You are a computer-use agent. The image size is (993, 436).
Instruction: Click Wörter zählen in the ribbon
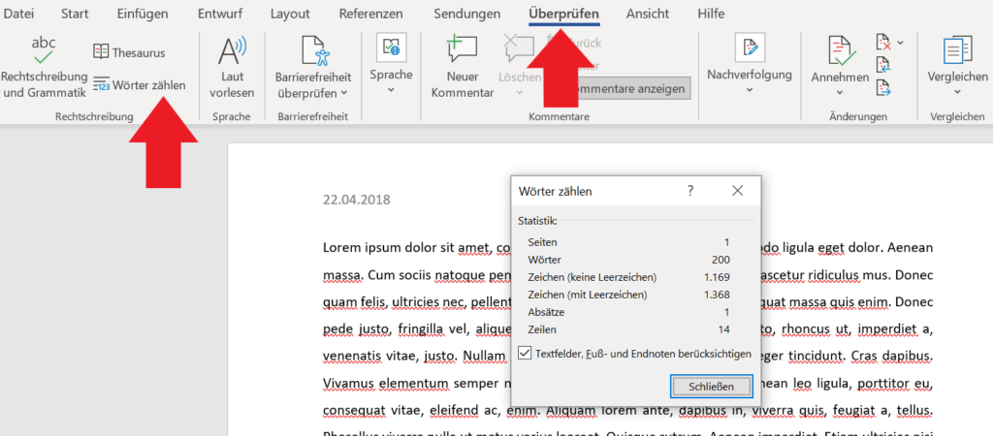pyautogui.click(x=140, y=85)
